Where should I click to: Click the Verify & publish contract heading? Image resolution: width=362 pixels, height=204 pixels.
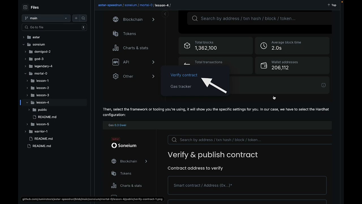[213, 155]
